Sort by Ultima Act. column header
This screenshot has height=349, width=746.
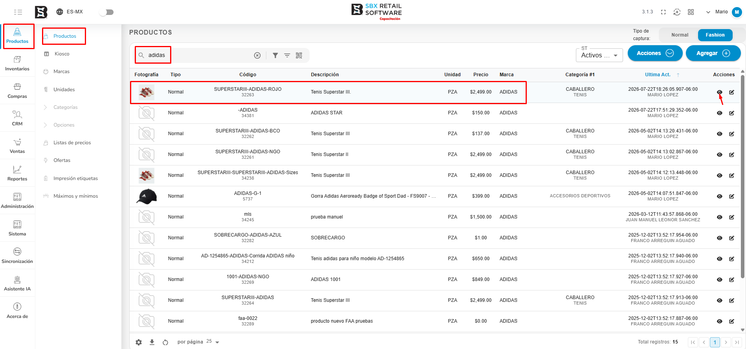pos(658,75)
